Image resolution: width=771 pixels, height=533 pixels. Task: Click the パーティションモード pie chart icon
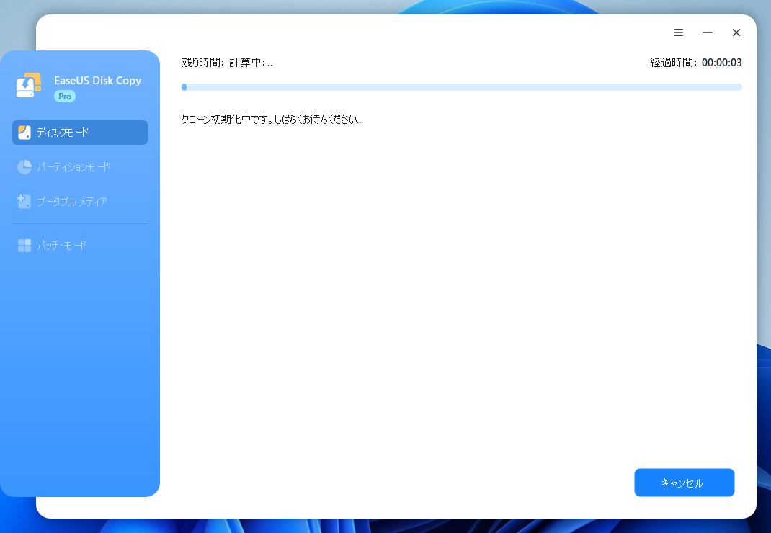pos(24,167)
